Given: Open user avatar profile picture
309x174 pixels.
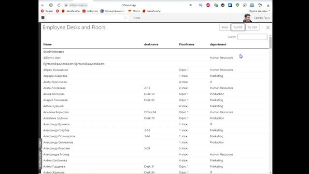Looking at the screenshot, I should pyautogui.click(x=247, y=18).
